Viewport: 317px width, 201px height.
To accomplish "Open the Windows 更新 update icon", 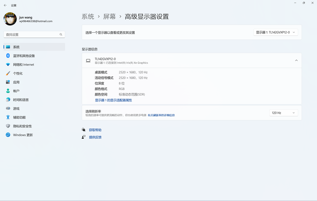I will (x=8, y=135).
